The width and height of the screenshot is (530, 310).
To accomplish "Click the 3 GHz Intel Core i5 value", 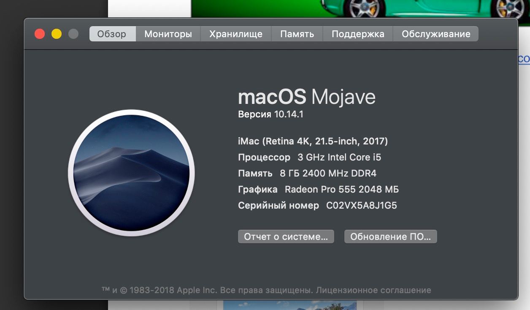I will 339,158.
